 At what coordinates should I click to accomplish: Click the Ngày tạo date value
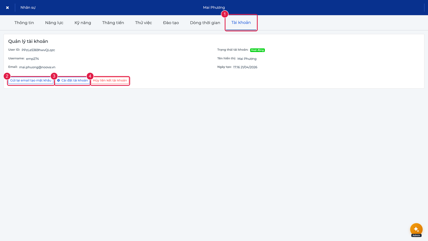[x=245, y=67]
